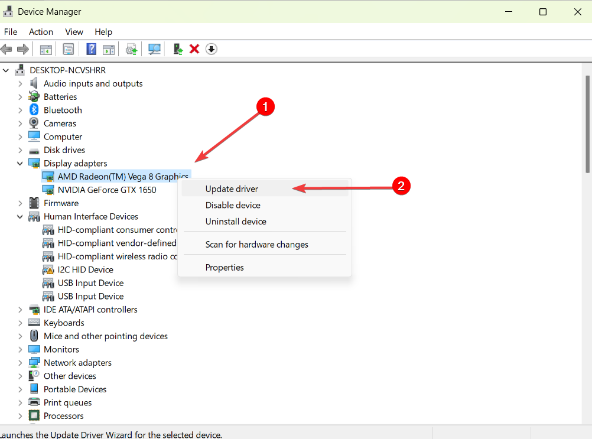The height and width of the screenshot is (439, 592).
Task: Select the Computer category label
Action: (63, 136)
